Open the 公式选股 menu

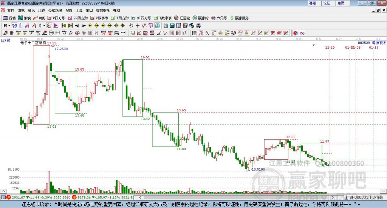[x=55, y=10]
